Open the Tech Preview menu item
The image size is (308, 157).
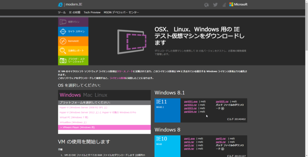pos(92,12)
